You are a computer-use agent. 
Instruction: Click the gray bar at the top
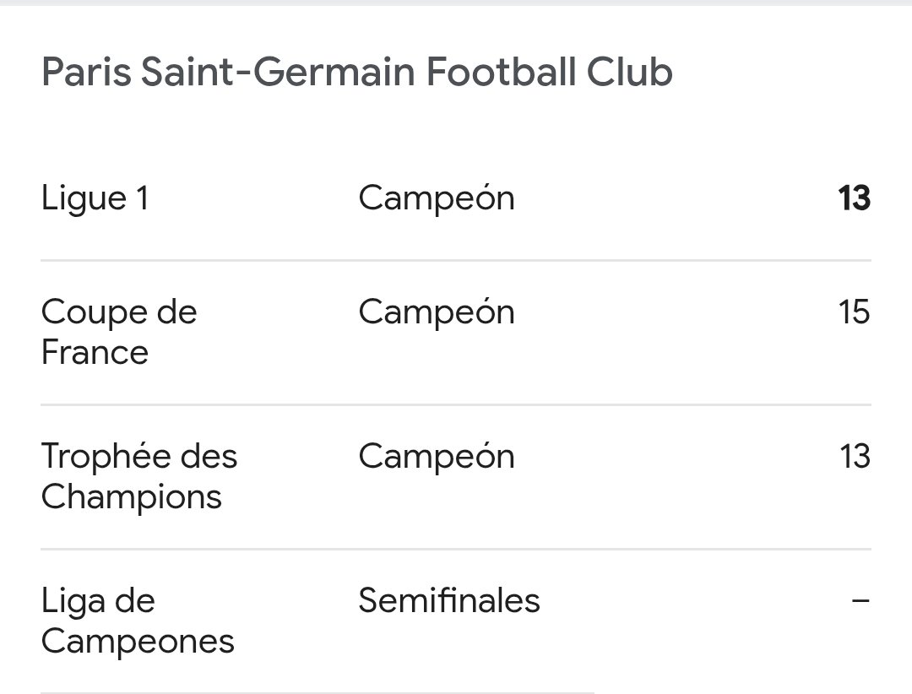point(456,3)
